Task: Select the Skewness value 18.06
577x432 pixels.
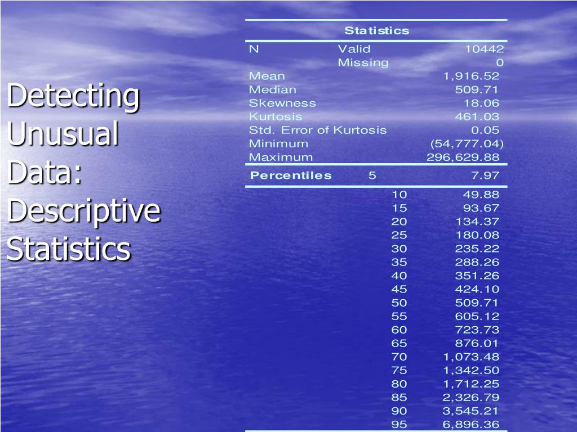Action: point(481,103)
